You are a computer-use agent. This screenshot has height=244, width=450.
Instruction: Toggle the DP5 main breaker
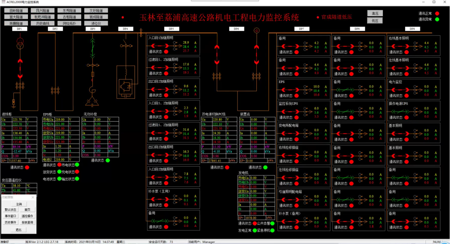tap(217, 55)
